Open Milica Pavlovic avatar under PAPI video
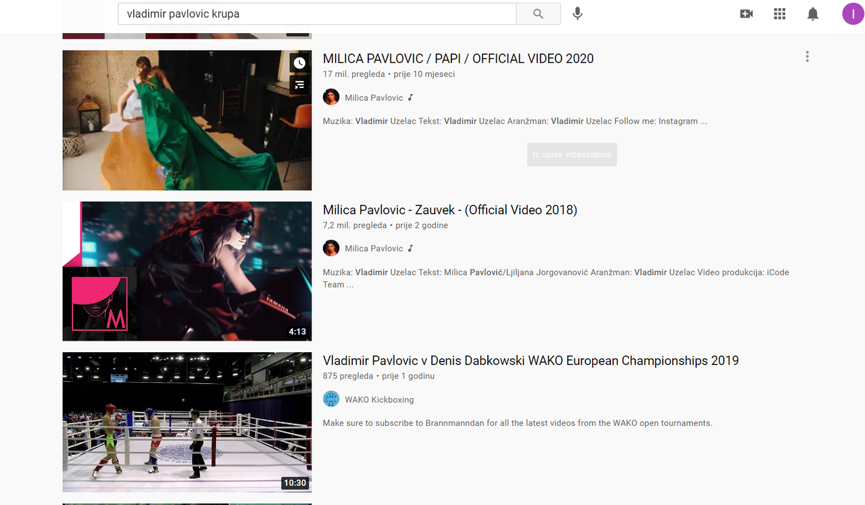The image size is (865, 505). [x=331, y=97]
